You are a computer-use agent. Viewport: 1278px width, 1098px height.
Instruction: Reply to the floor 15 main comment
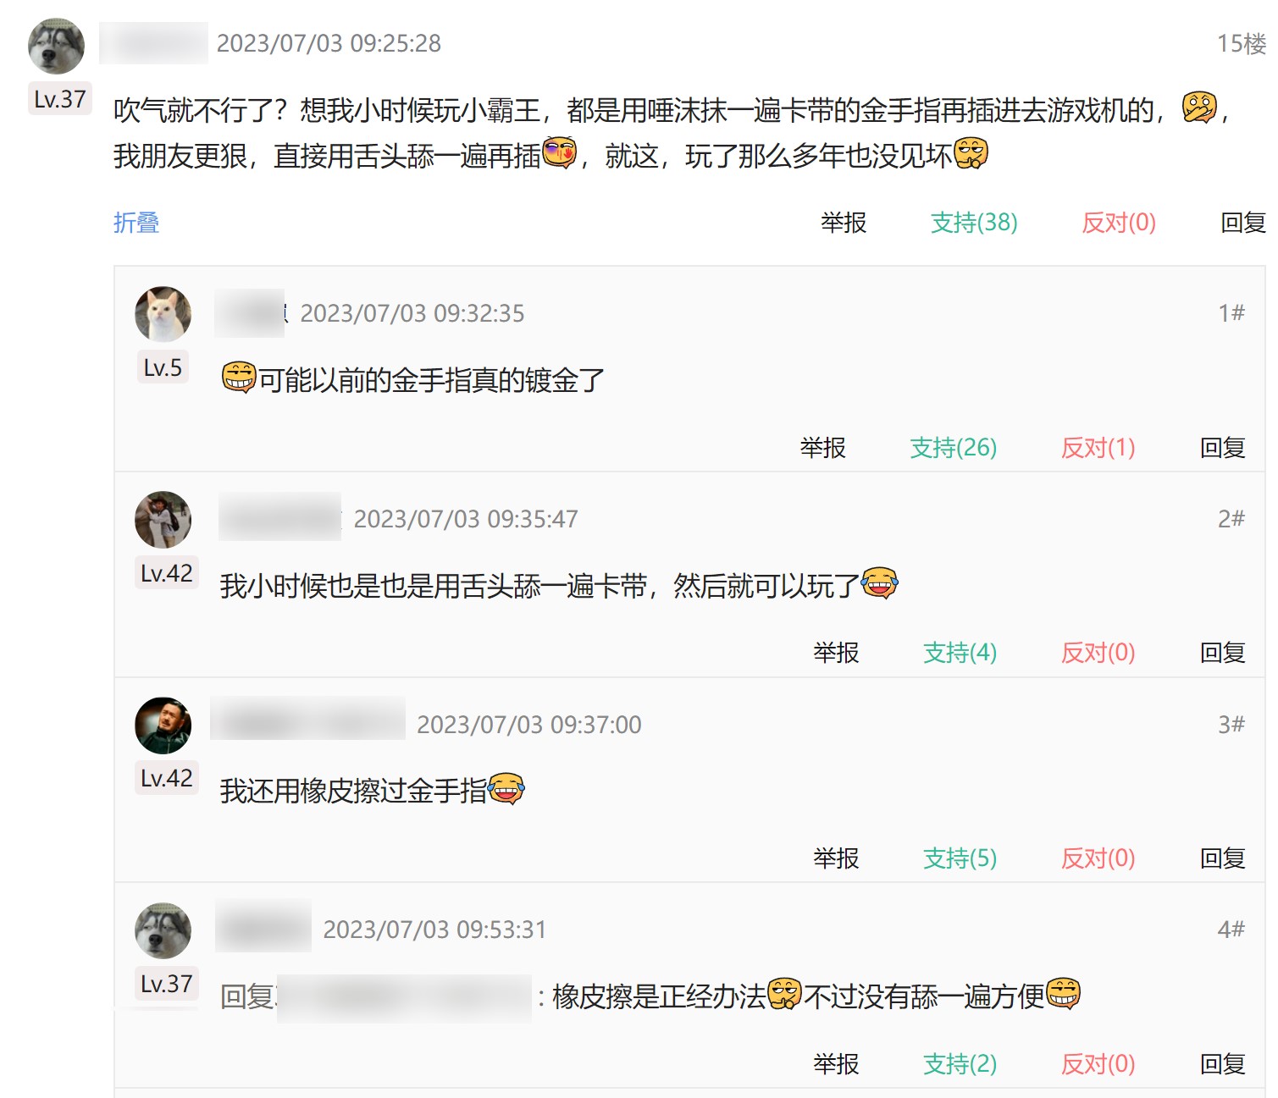1243,223
